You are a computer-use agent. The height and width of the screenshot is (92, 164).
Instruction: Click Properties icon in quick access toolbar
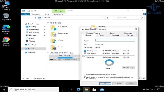click(29, 11)
